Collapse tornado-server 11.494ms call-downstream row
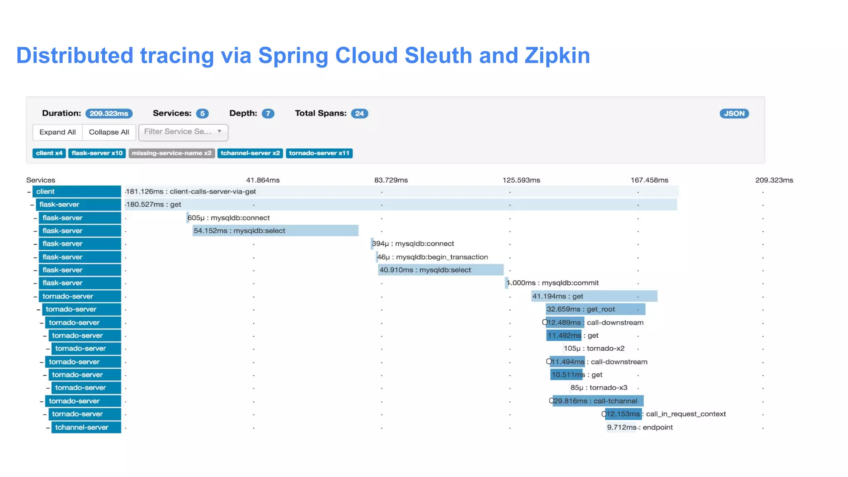This screenshot has width=848, height=477. tap(42, 362)
